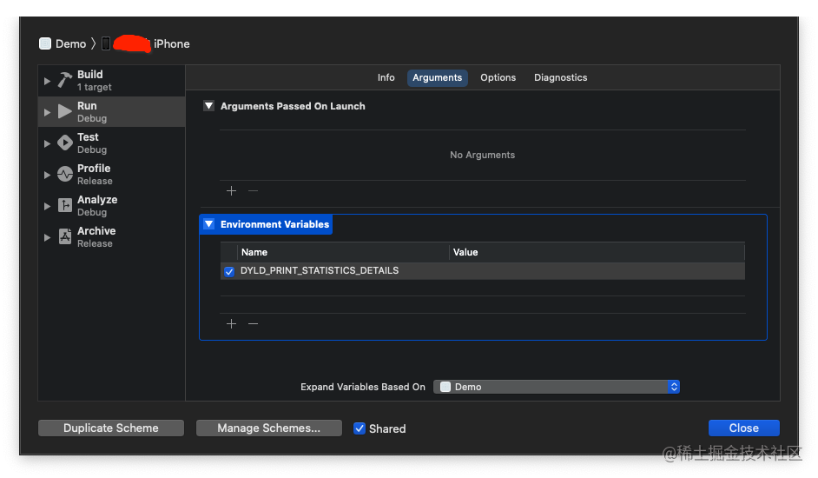Uncheck the DYLD_PRINT_STATISTICS_DETAILS variable checkbox
Image resolution: width=818 pixels, height=478 pixels.
click(229, 271)
